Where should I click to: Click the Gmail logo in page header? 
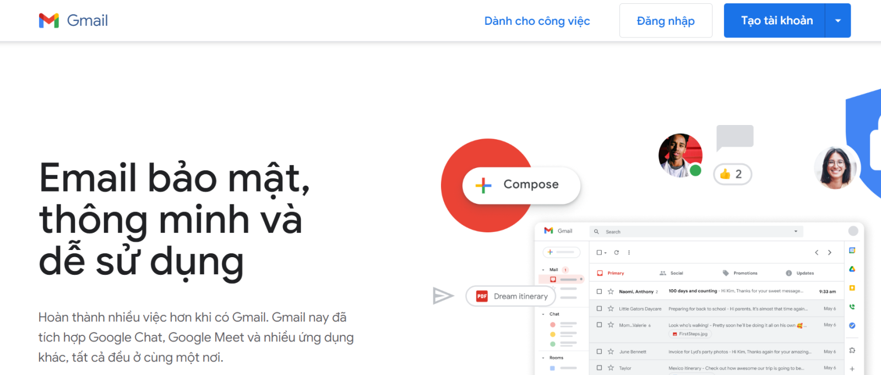click(x=73, y=20)
